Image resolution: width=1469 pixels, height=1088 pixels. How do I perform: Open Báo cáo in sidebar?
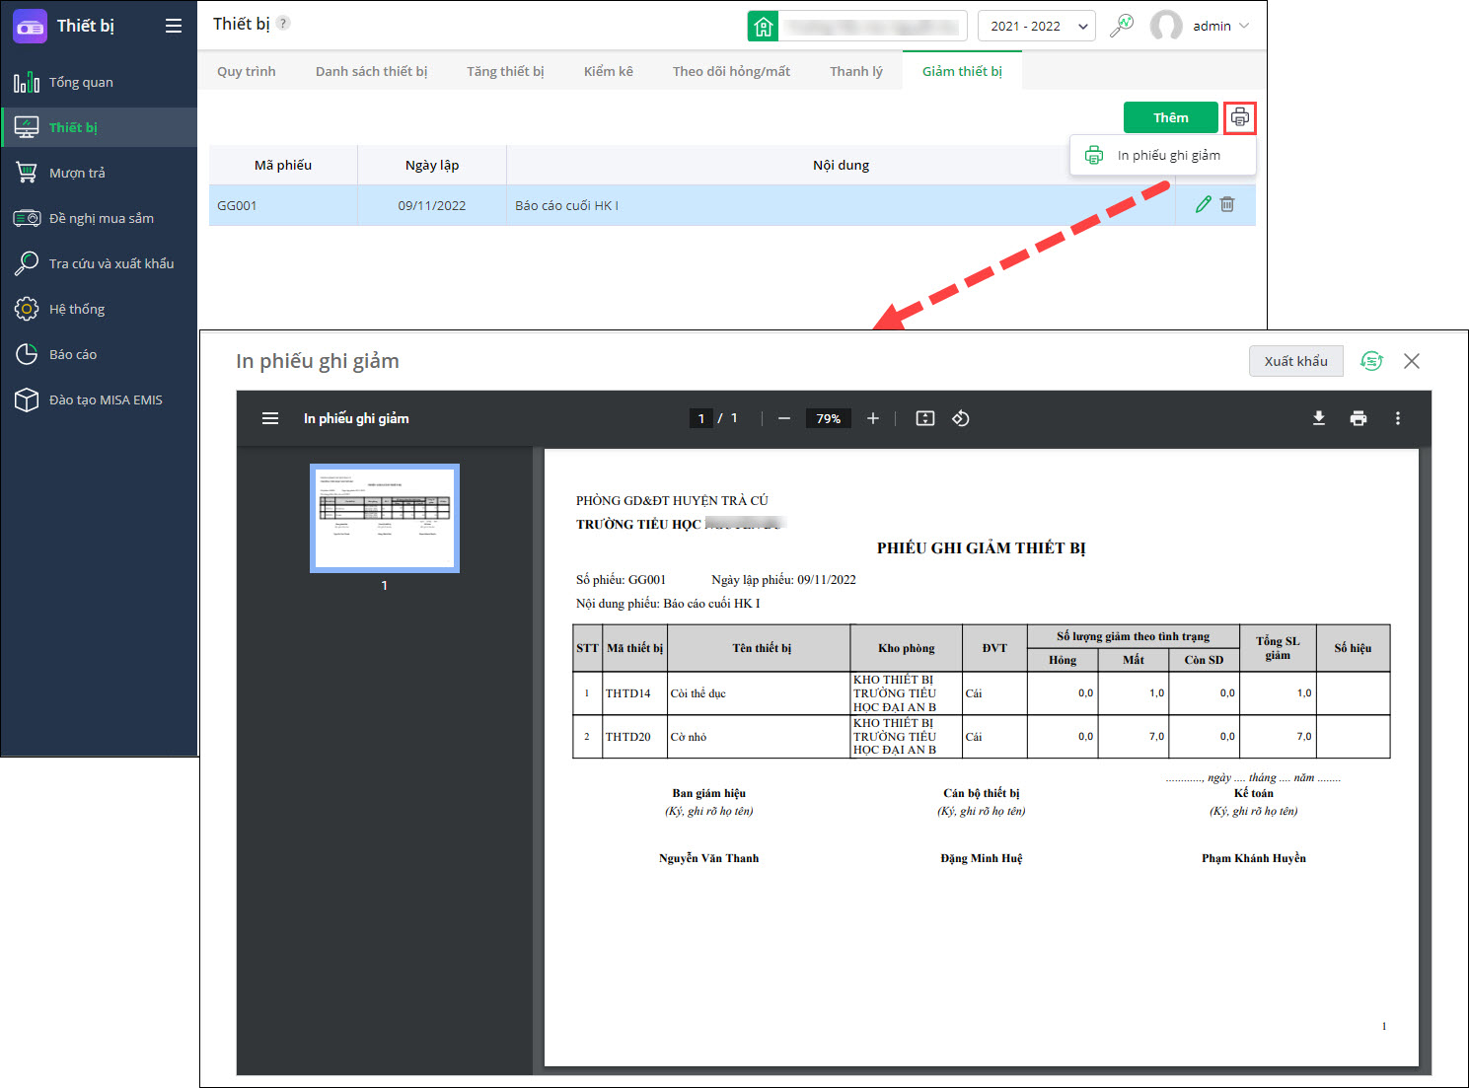(x=99, y=354)
